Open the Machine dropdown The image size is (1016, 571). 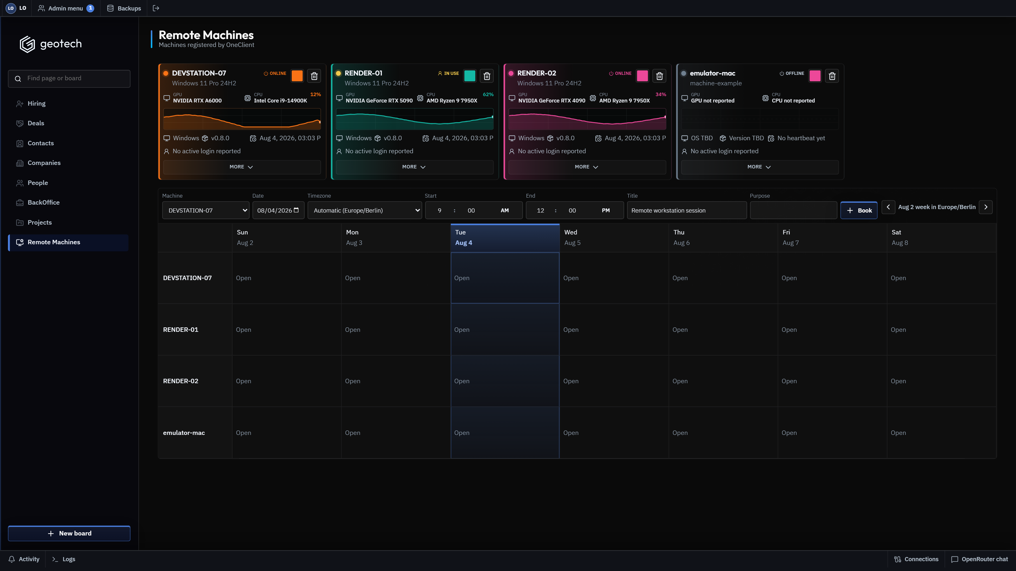[x=205, y=210]
